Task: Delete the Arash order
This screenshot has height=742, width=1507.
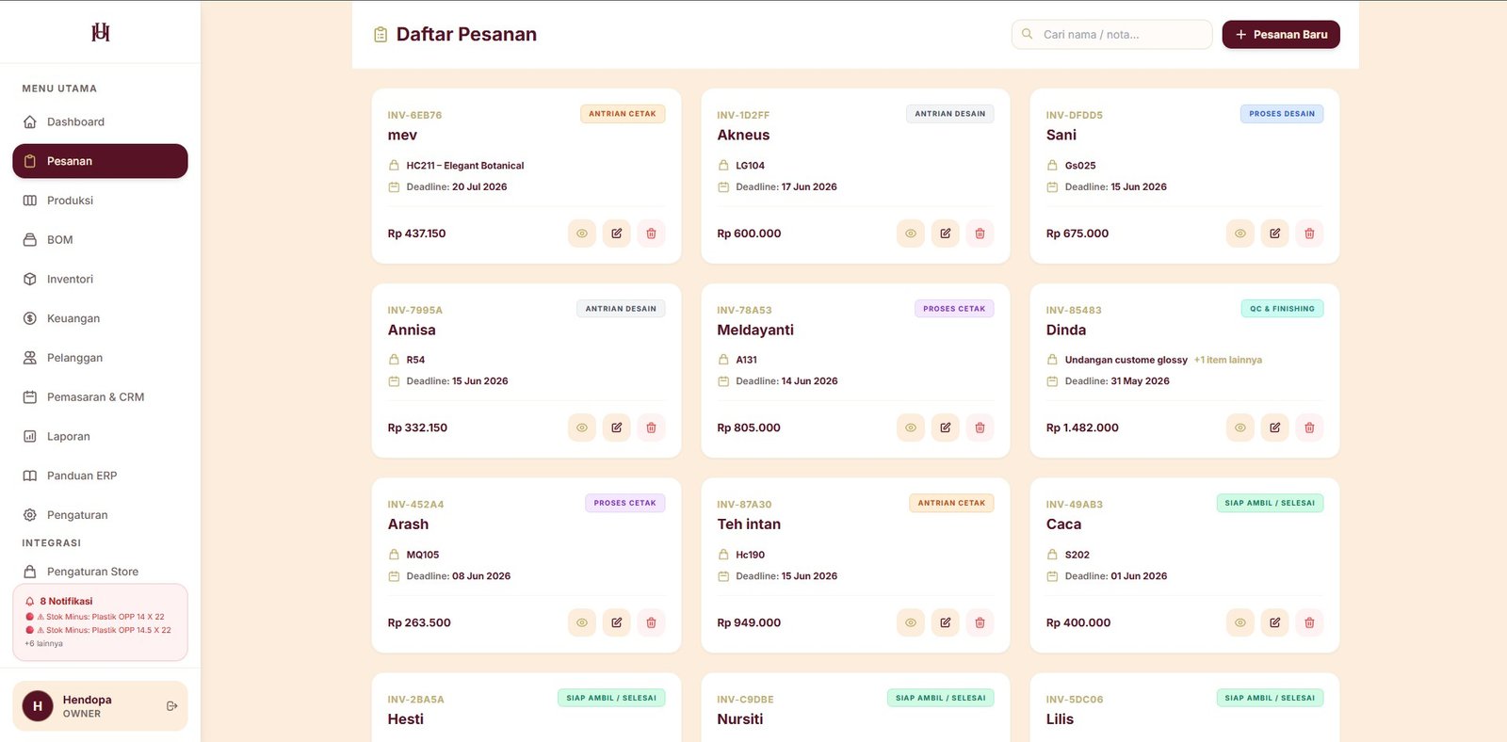Action: click(651, 622)
